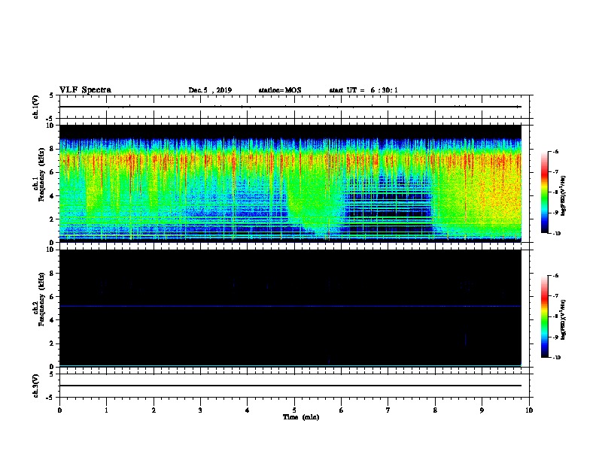
Task: Click the "6" tick on the time axis
Action: [x=342, y=410]
